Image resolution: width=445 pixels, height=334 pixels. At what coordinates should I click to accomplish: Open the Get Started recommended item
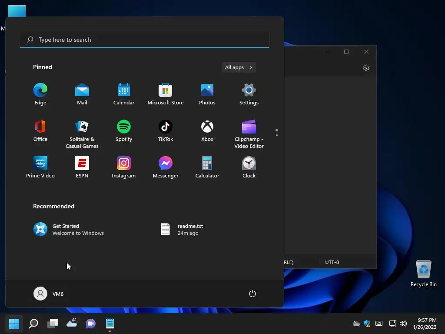pos(69,230)
